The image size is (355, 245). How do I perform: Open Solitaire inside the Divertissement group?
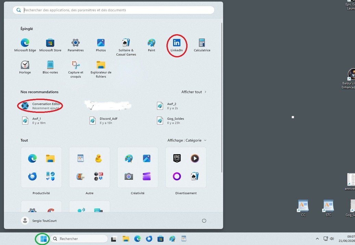[195, 176]
